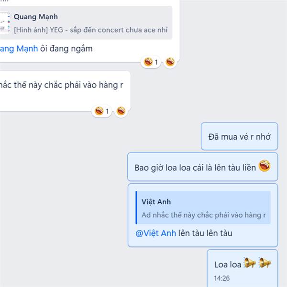Add quick laughing reaction to 'vào hàng r' message
287x287 pixels.
pos(121,111)
